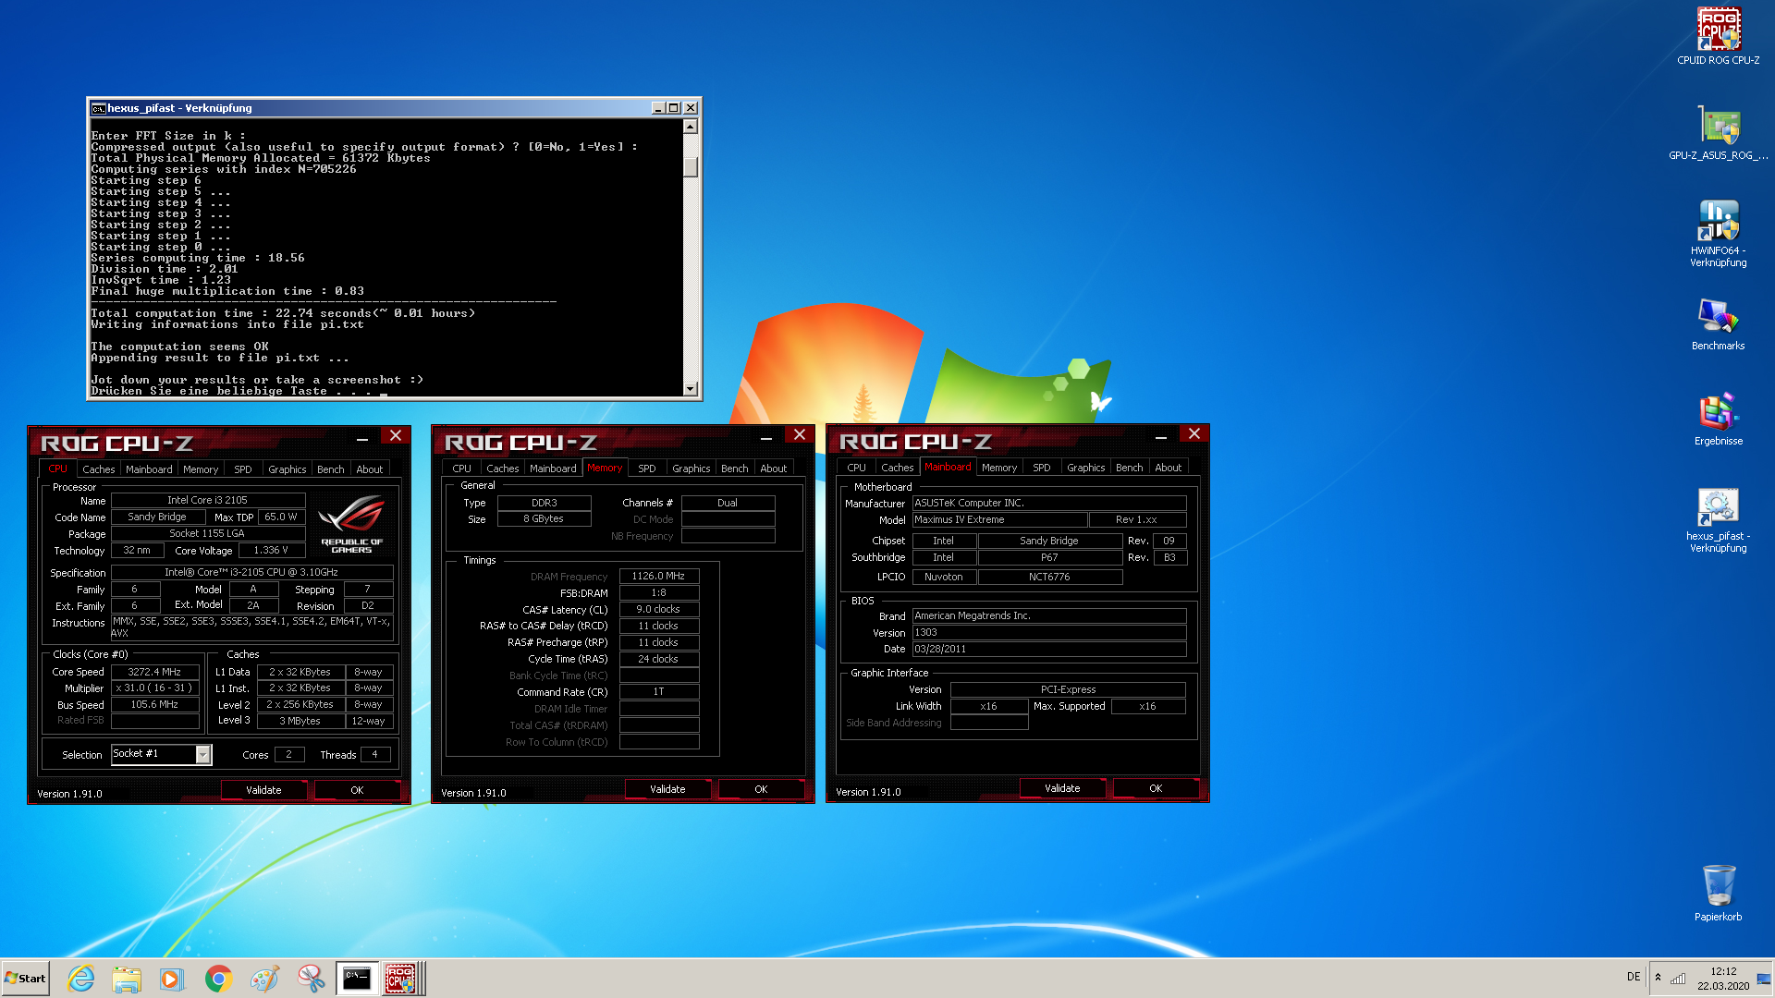Click the Threads value field showing 4
The width and height of the screenshot is (1775, 998).
pos(374,755)
